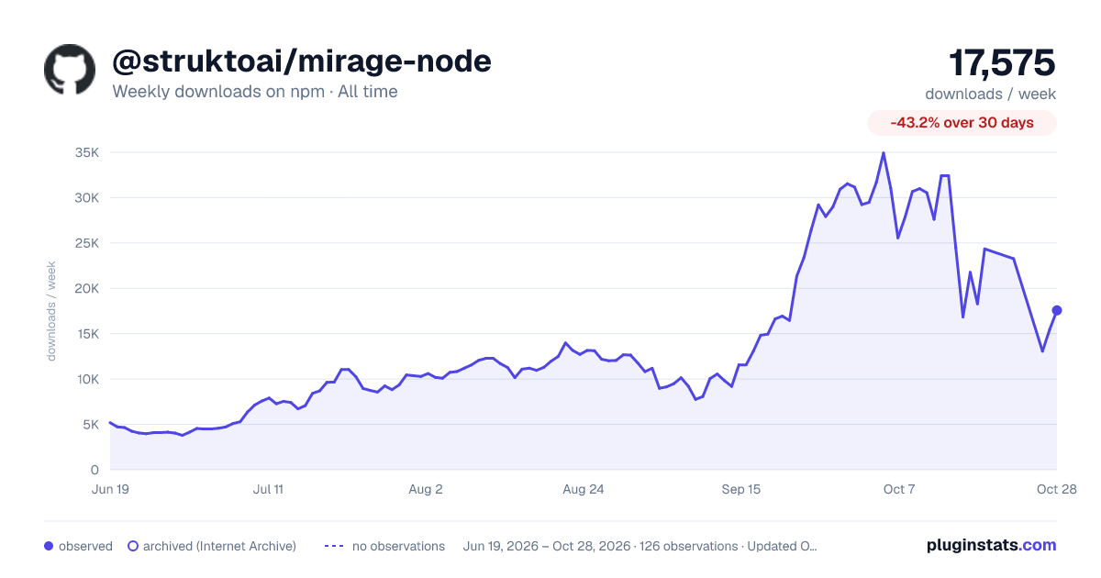Image resolution: width=1101 pixels, height=578 pixels.
Task: Click the 'downloads / week' label under the total
Action: click(x=991, y=94)
